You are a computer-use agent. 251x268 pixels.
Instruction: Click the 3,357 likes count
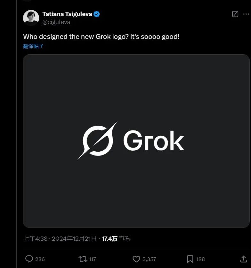click(149, 259)
